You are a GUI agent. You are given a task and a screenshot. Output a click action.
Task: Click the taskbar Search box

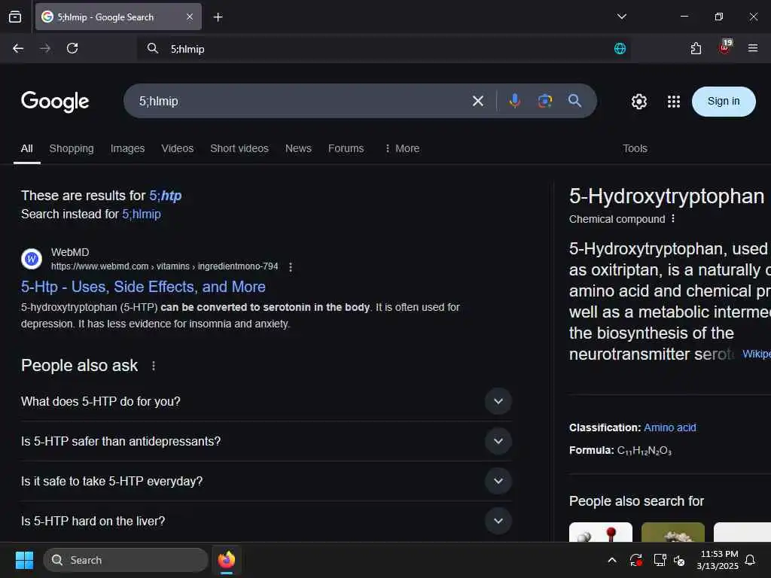[126, 560]
